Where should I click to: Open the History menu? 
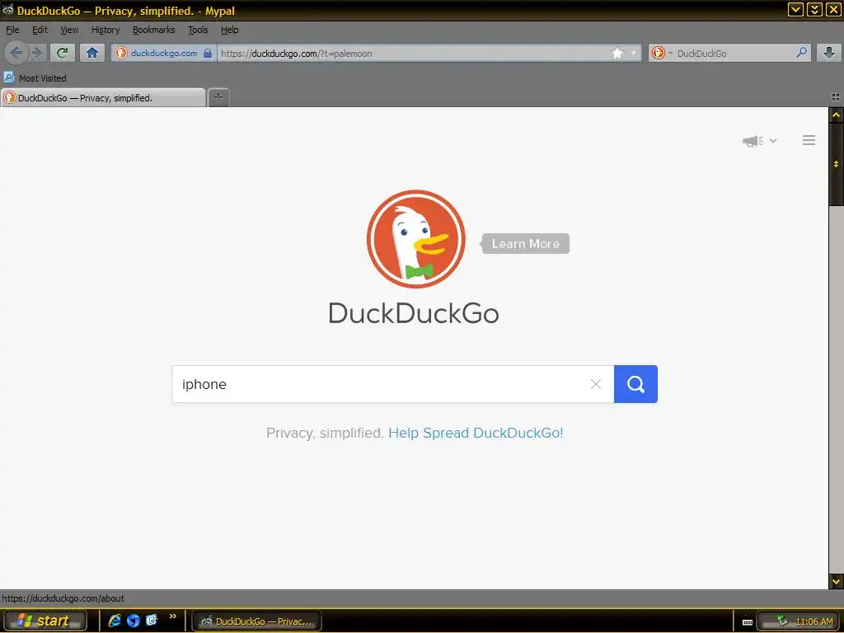(105, 30)
